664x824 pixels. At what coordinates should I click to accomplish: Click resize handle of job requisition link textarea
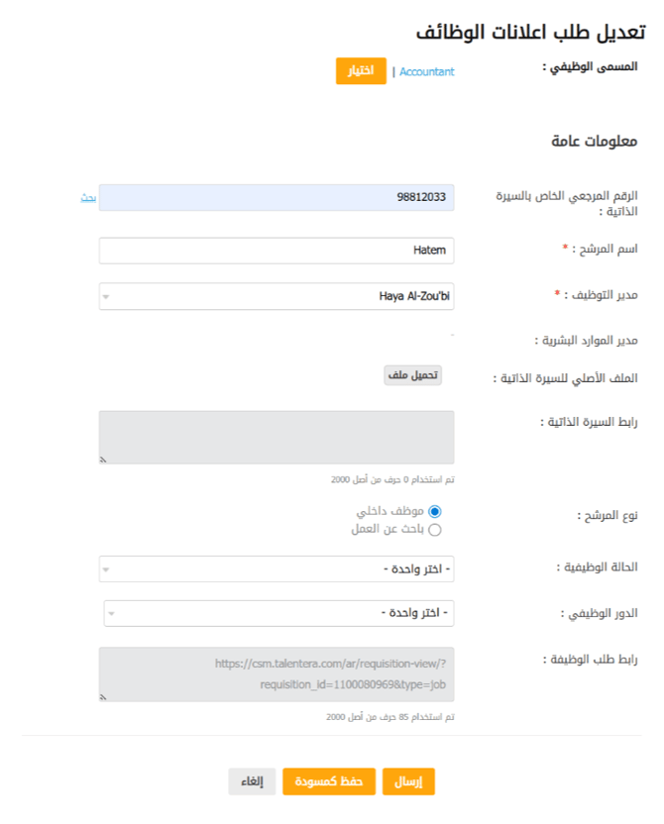(103, 697)
